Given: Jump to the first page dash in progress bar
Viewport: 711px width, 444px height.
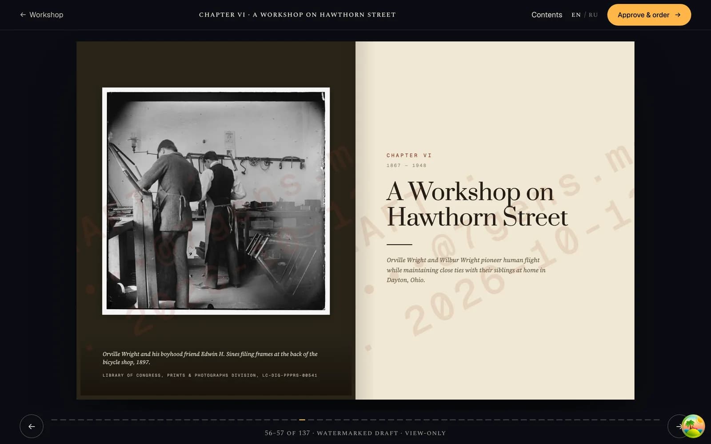Looking at the screenshot, I should click(x=54, y=420).
